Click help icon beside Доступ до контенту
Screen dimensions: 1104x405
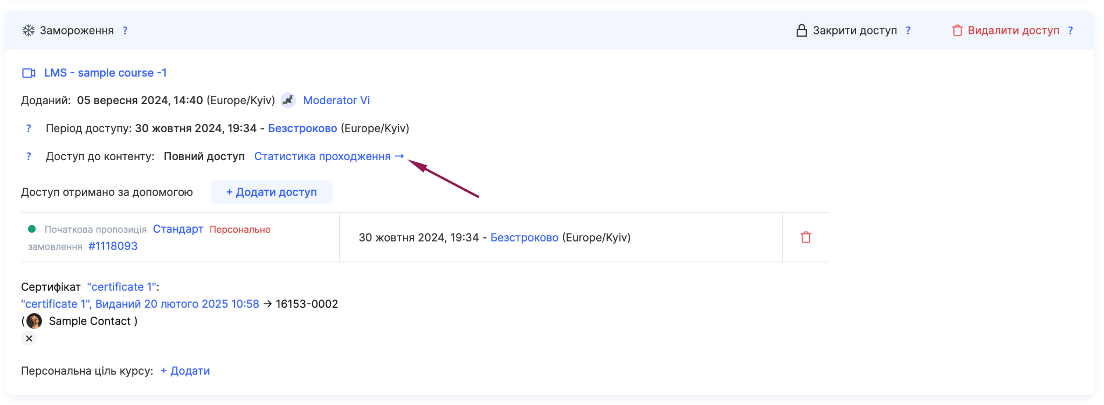tap(29, 156)
